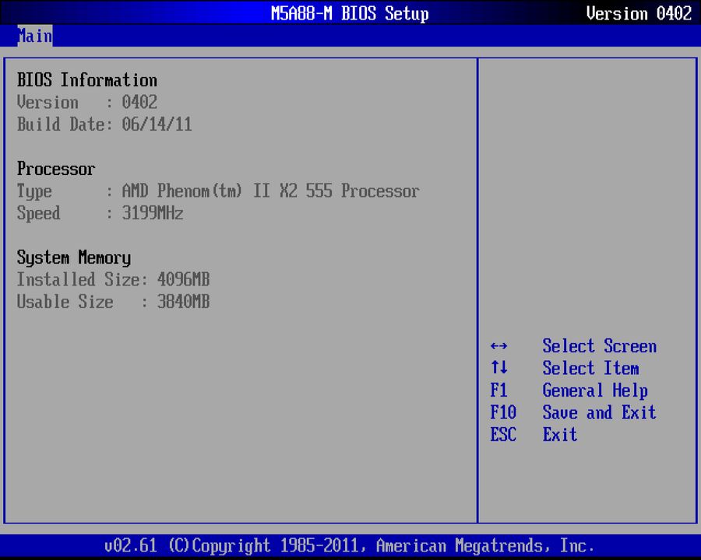
Task: Click the M5A88-M BIOS Setup title
Action: 350,13
